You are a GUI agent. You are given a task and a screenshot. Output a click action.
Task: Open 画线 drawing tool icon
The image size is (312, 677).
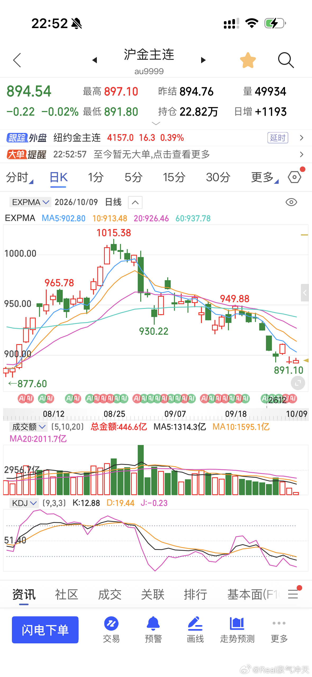tap(195, 630)
